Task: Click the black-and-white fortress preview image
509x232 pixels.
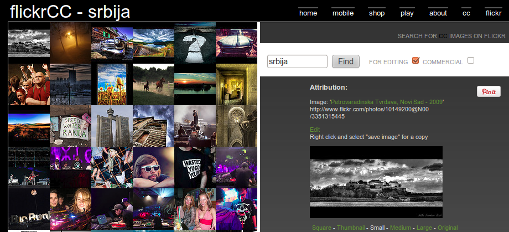Action: click(x=376, y=182)
